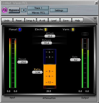The height and width of the screenshot is (103, 99).
Task: Open the Load preset menu
Action: tap(54, 20)
